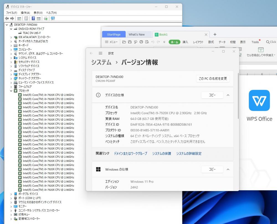The image size is (277, 224).
Task: Click the Redo arrow in WPS toolbar
Action: (x=158, y=42)
